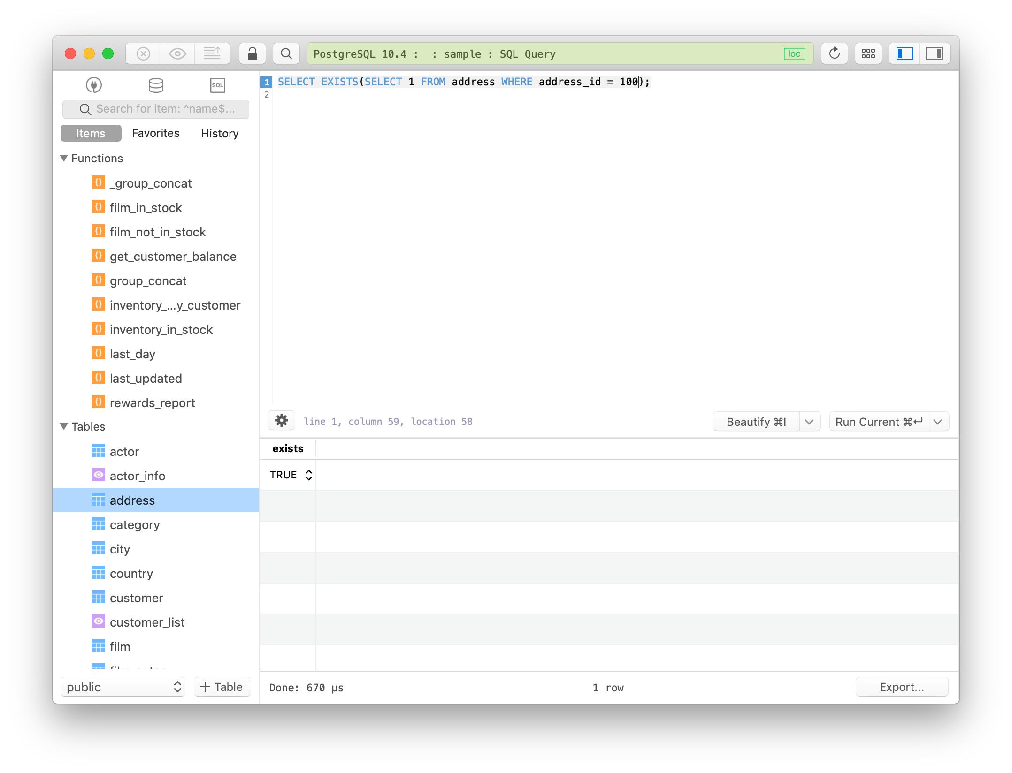Collapse the Tables section
Image resolution: width=1012 pixels, height=773 pixels.
(x=64, y=426)
